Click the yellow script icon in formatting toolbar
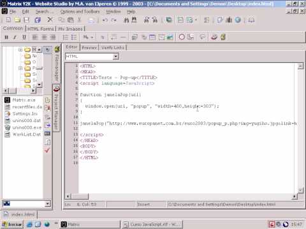This screenshot has height=229, width=306. pos(223,38)
